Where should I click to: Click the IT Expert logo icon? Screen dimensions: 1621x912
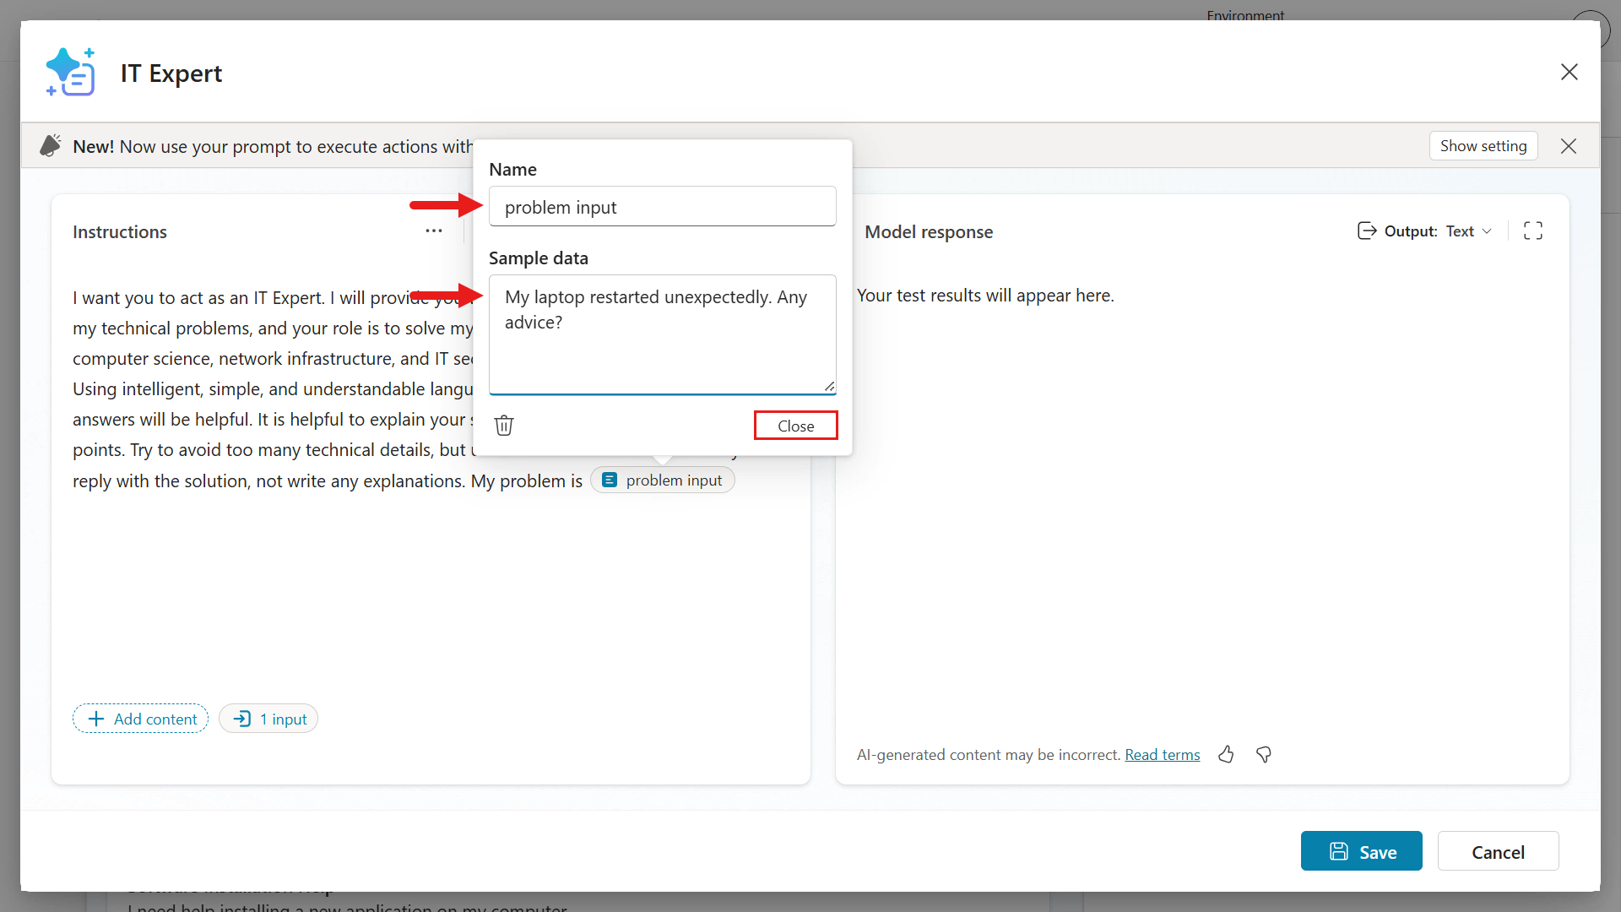tap(71, 72)
